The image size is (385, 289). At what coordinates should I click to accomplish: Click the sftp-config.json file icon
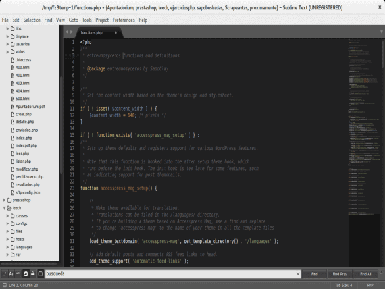[13, 192]
